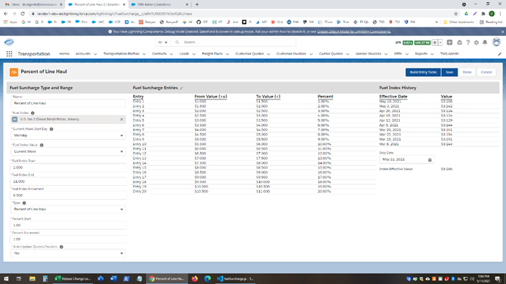The image size is (506, 284).
Task: Close the debug mode banner
Action: click(502, 32)
